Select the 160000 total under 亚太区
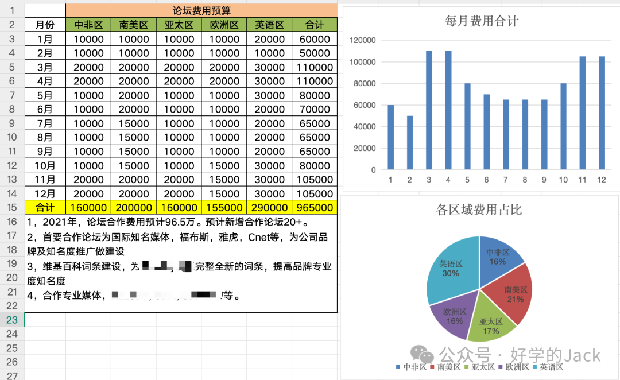Screen dimensions: 620x380 pyautogui.click(x=179, y=208)
